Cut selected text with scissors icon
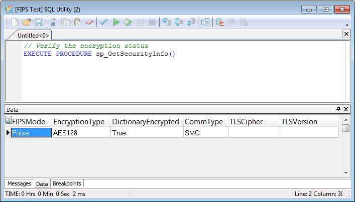This screenshot has width=355, height=202. coord(53,22)
